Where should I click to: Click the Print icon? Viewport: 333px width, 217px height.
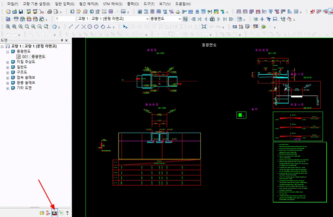(50, 11)
